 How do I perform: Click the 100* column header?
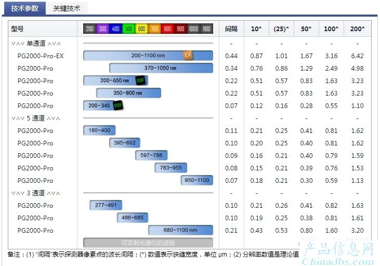[331, 29]
